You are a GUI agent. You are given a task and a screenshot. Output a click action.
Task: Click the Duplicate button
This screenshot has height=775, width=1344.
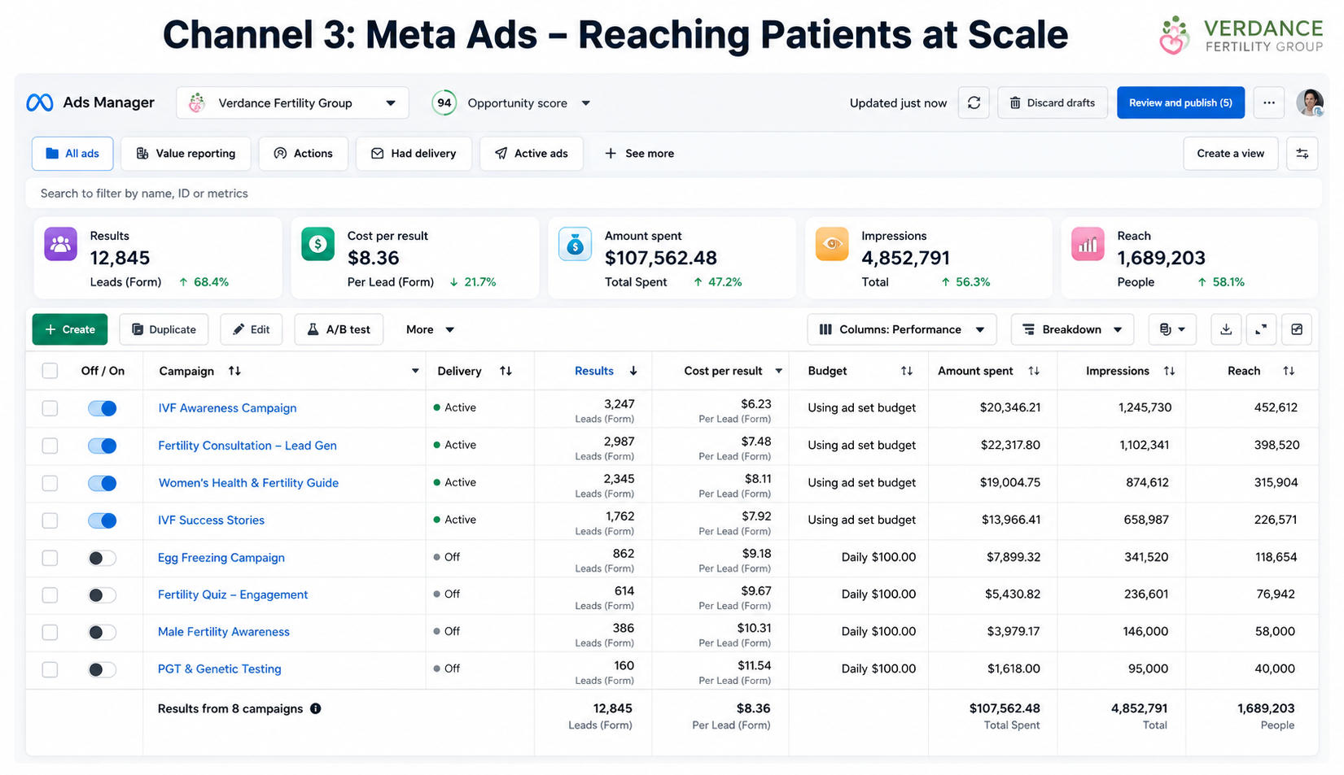(x=164, y=329)
